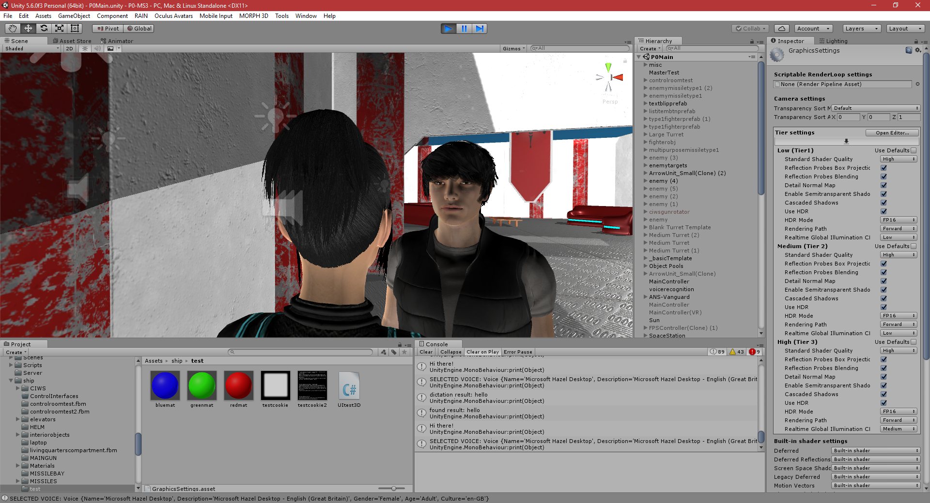
Task: Click search by label icon in Project
Action: (x=394, y=352)
